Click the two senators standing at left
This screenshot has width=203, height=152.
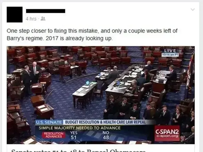click(31, 78)
